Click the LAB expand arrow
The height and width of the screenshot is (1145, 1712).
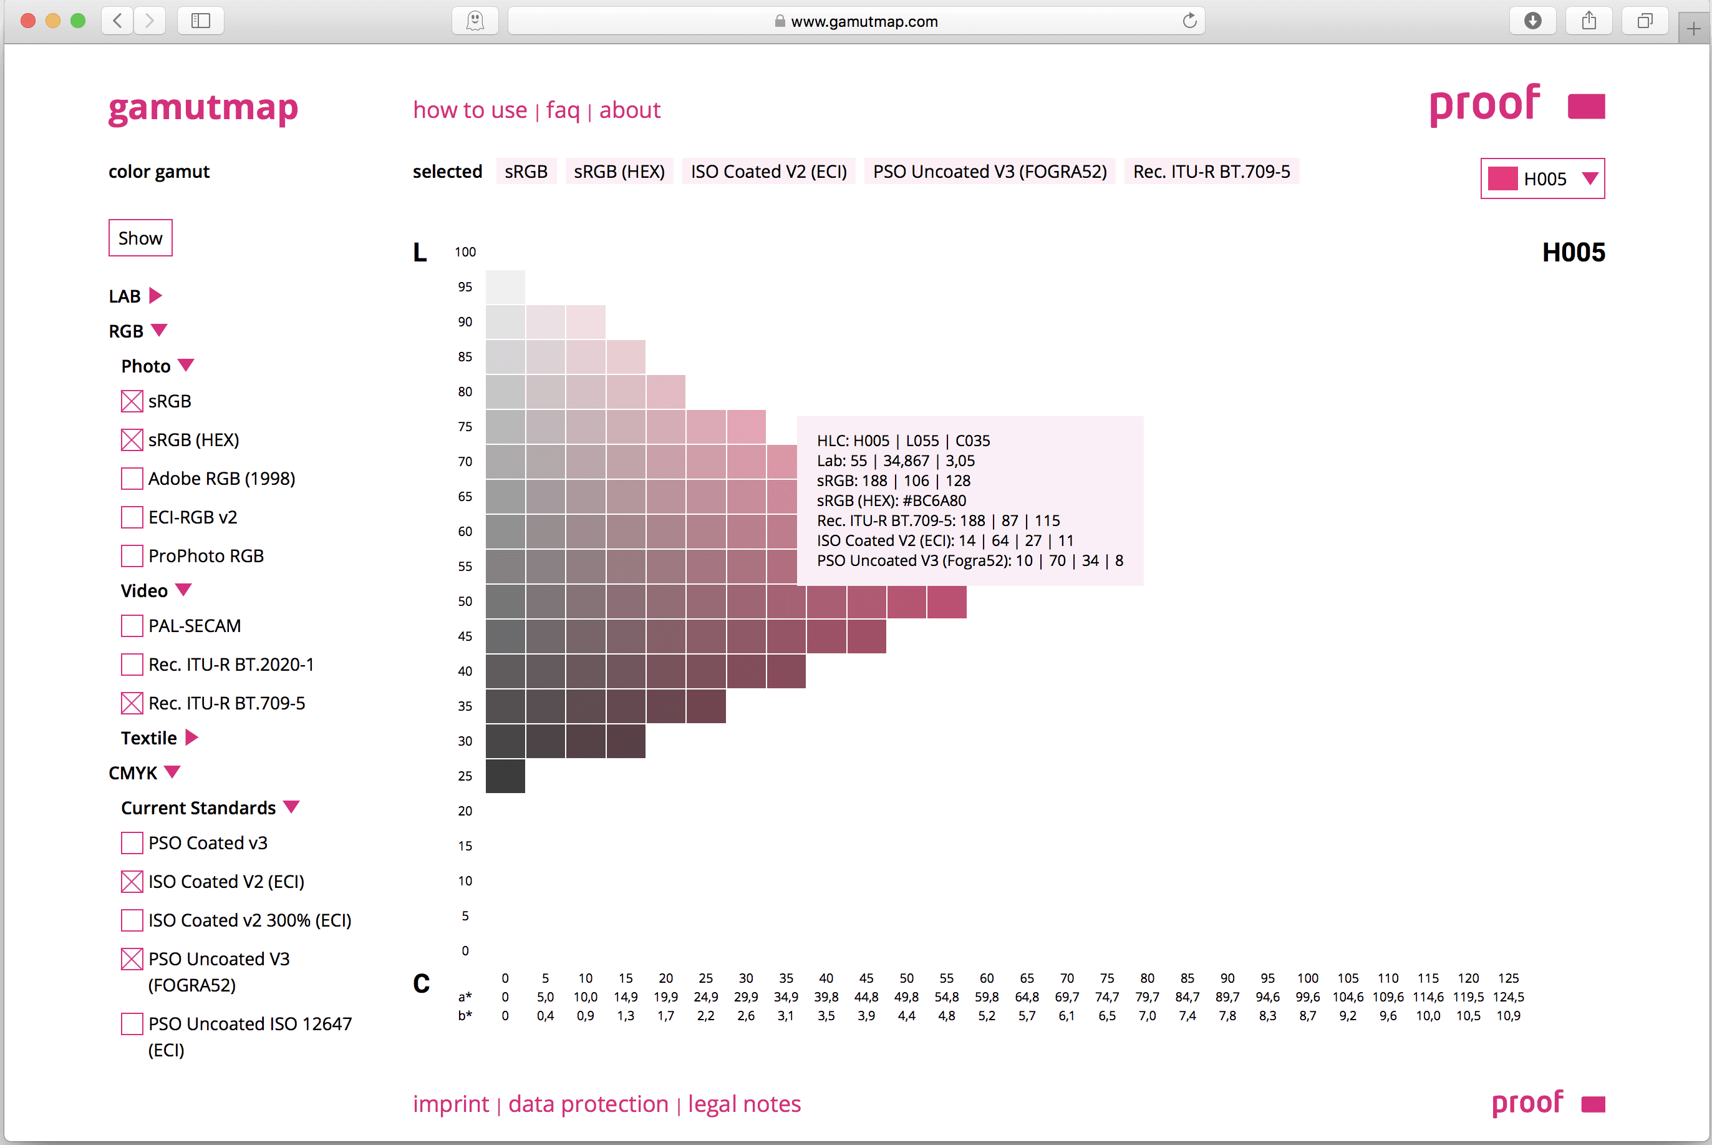(x=153, y=295)
